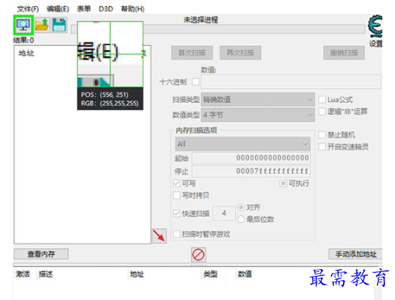
Task: Click the 首次扫描 button
Action: 192,53
